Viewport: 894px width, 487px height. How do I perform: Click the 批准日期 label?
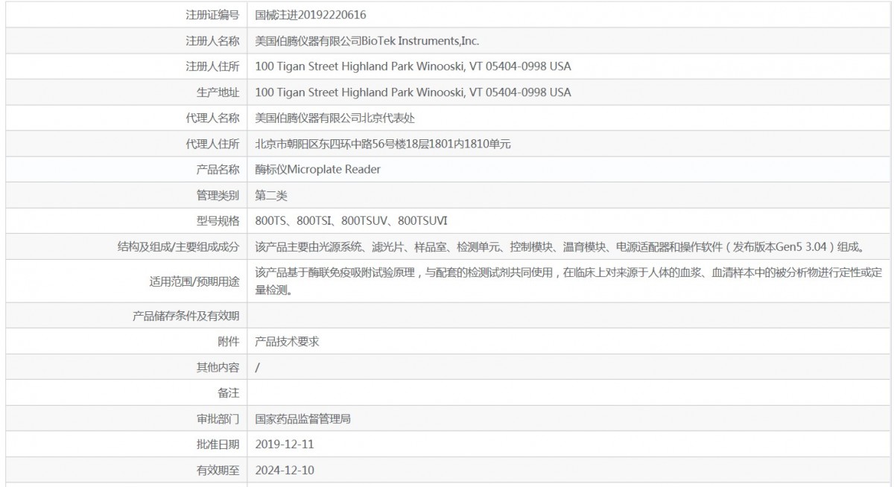click(218, 445)
